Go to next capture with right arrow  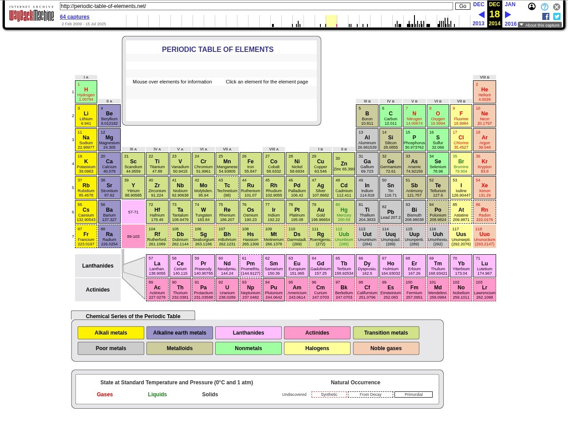tap(508, 15)
